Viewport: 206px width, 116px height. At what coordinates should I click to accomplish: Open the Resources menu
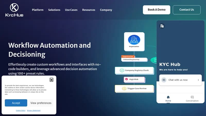point(89,10)
